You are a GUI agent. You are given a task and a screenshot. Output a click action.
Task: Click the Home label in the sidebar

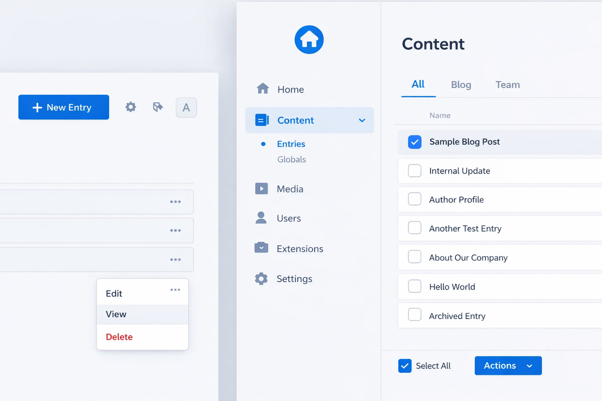[291, 89]
